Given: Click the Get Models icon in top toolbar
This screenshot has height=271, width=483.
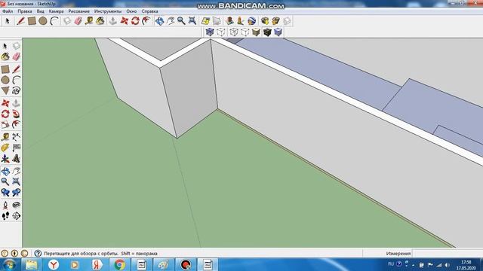Looking at the screenshot, I should coord(265,21).
